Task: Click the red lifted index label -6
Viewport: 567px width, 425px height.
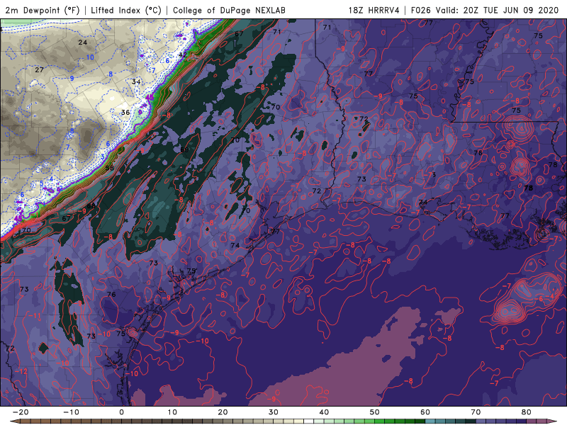Action: tap(539, 299)
